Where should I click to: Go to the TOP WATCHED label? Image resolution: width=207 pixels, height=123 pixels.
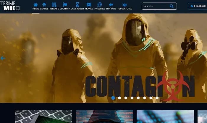[x=124, y=9]
